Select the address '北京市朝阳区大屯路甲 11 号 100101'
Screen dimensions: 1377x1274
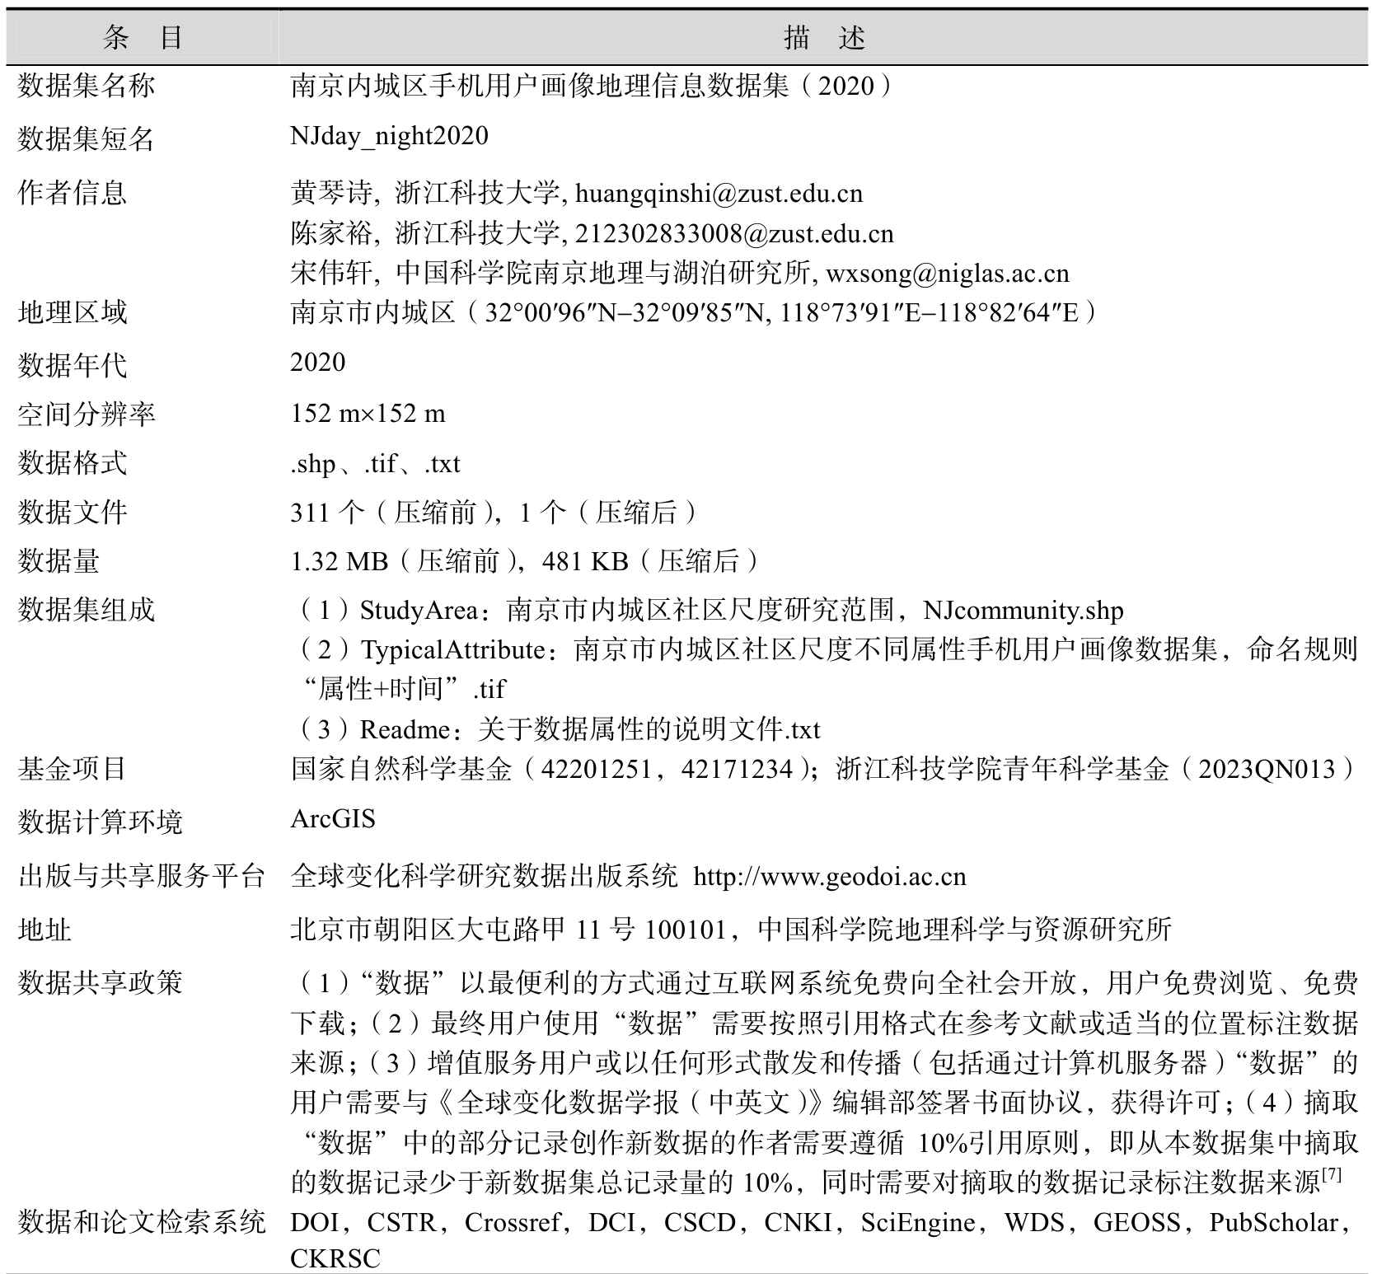[508, 930]
